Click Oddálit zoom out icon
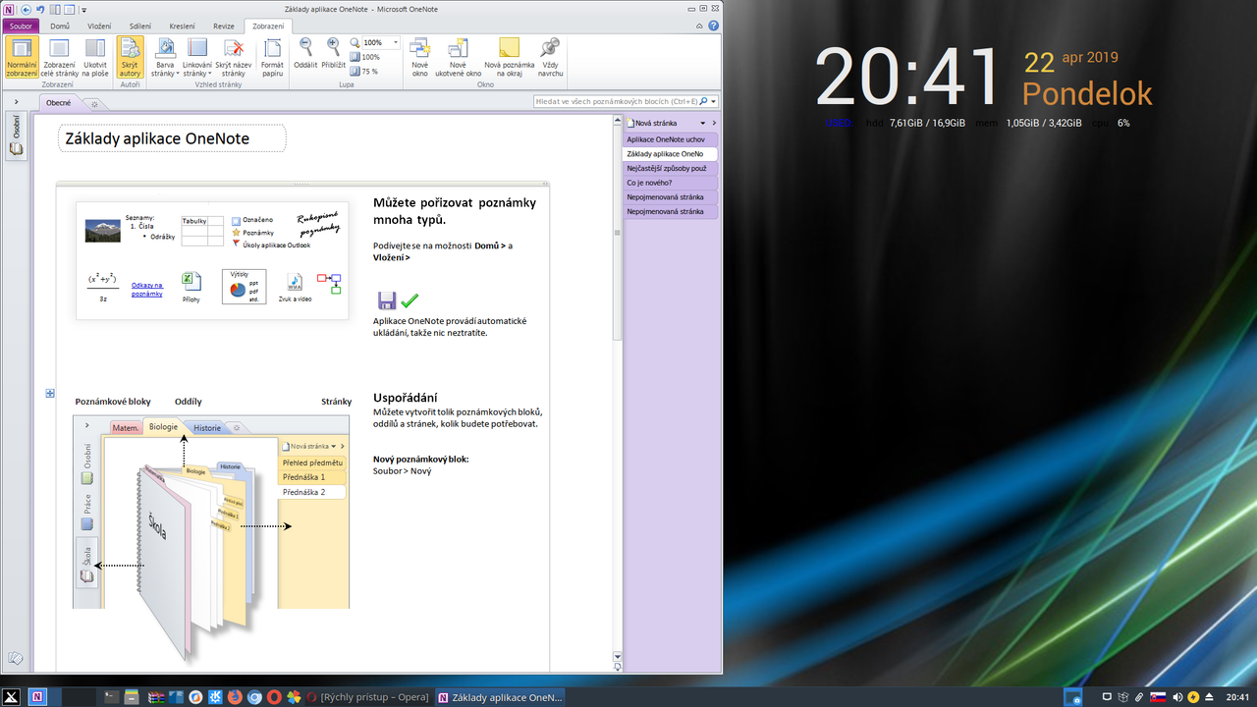Image resolution: width=1257 pixels, height=707 pixels. 305,53
